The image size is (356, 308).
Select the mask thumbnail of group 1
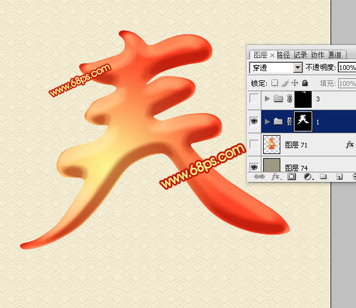pos(303,121)
